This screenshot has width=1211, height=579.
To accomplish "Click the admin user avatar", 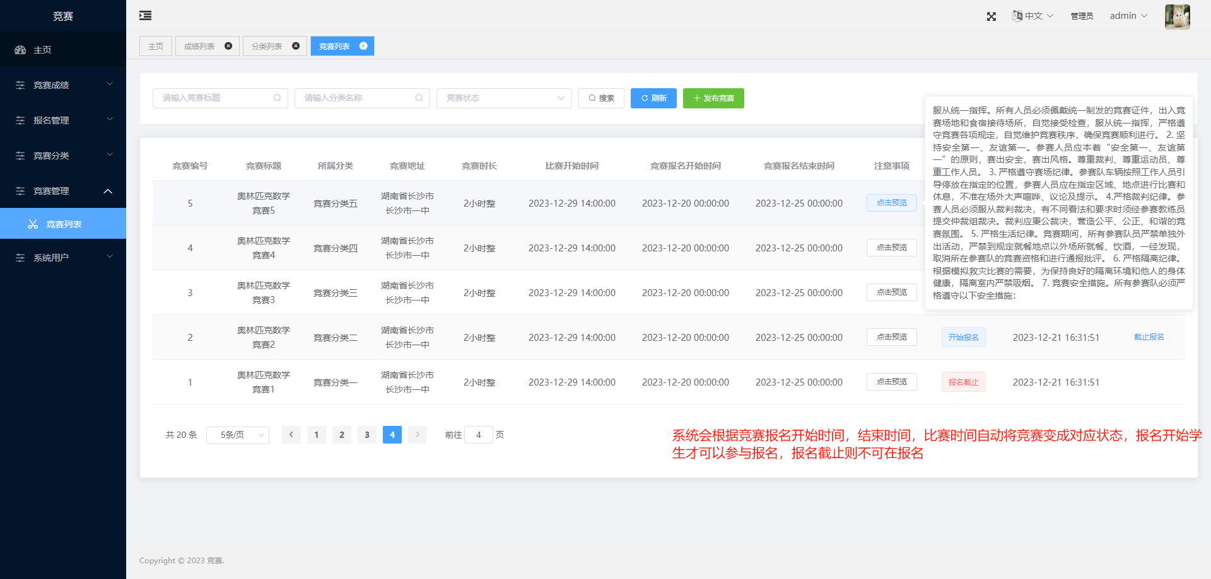I will [x=1177, y=16].
